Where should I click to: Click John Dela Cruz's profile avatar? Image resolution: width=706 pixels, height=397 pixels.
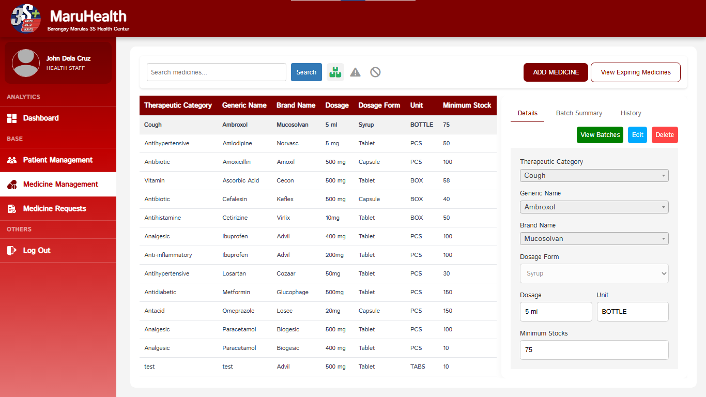(x=26, y=63)
